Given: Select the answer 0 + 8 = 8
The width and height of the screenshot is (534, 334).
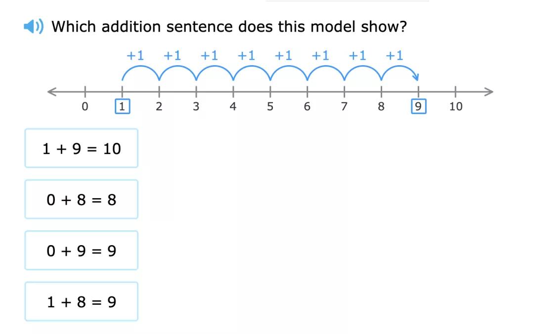Looking at the screenshot, I should 81,200.
